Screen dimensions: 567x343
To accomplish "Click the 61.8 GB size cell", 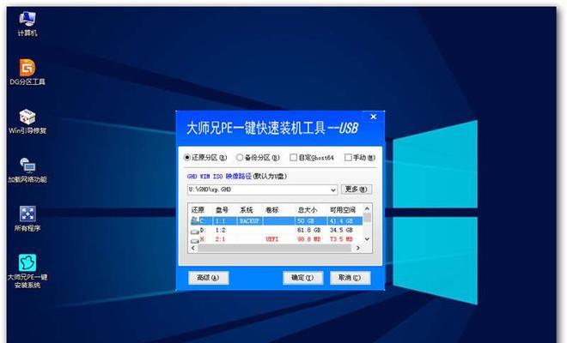I will (x=308, y=230).
